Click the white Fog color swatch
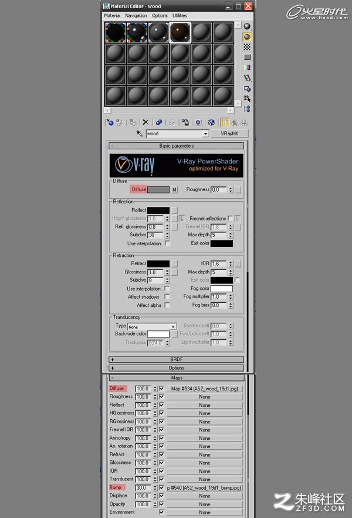This screenshot has width=352, height=518. coord(222,289)
